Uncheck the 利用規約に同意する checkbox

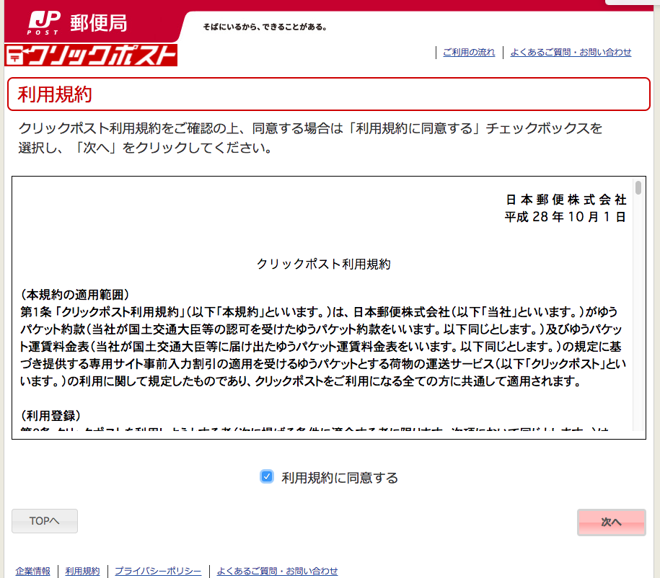coord(266,476)
